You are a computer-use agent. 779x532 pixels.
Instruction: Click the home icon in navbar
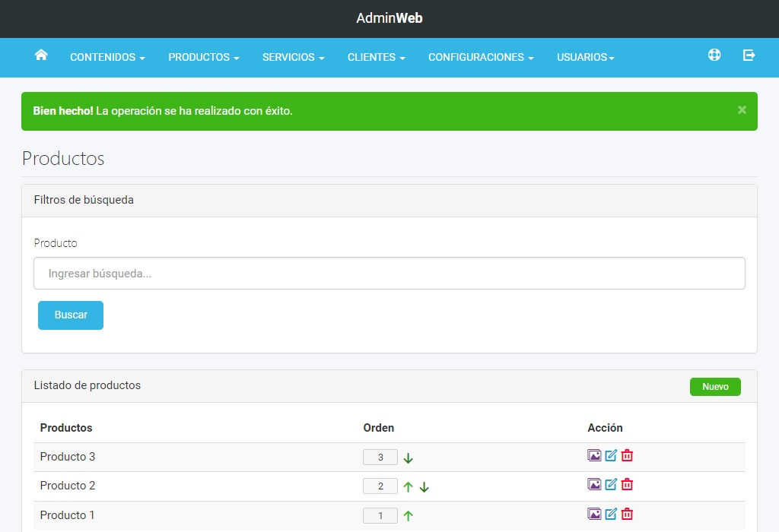41,55
